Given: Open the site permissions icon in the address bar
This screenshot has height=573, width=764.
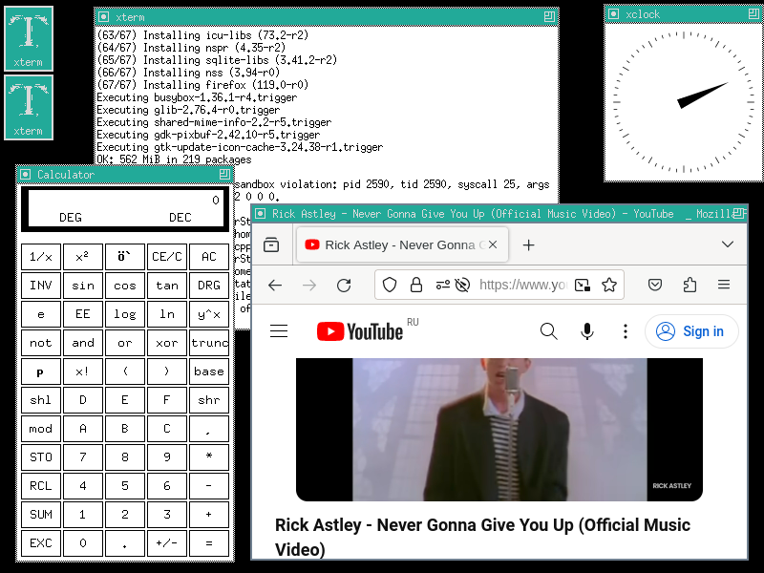Looking at the screenshot, I should tap(442, 285).
